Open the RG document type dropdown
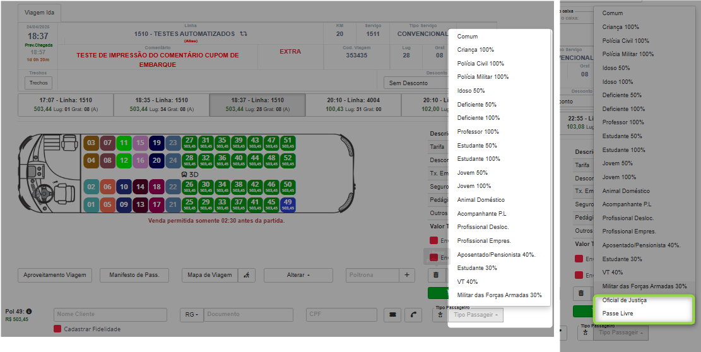The image size is (701, 352). pyautogui.click(x=192, y=315)
